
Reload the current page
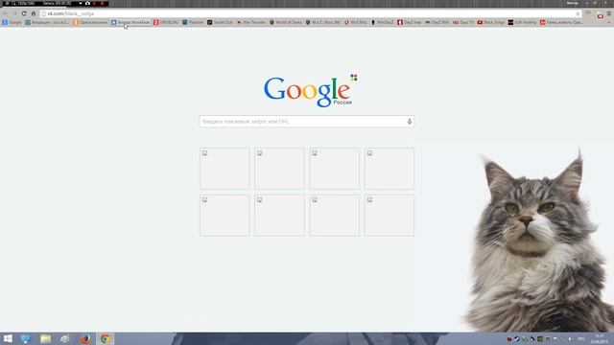pyautogui.click(x=24, y=13)
